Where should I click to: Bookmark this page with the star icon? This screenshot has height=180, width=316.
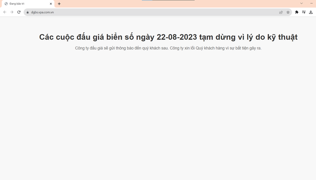coord(288,12)
